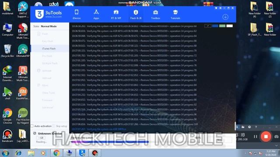Stop the Bandicam recording
The image size is (280, 157).
(266, 137)
